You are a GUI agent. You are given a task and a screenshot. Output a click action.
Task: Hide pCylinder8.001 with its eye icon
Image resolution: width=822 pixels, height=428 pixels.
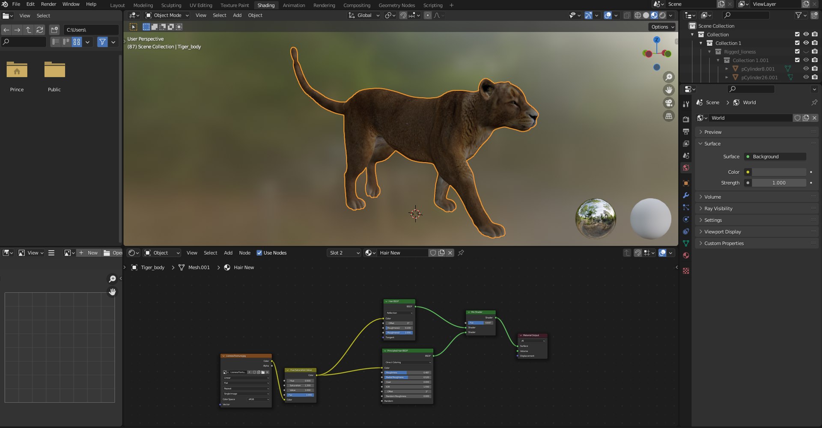click(x=806, y=68)
